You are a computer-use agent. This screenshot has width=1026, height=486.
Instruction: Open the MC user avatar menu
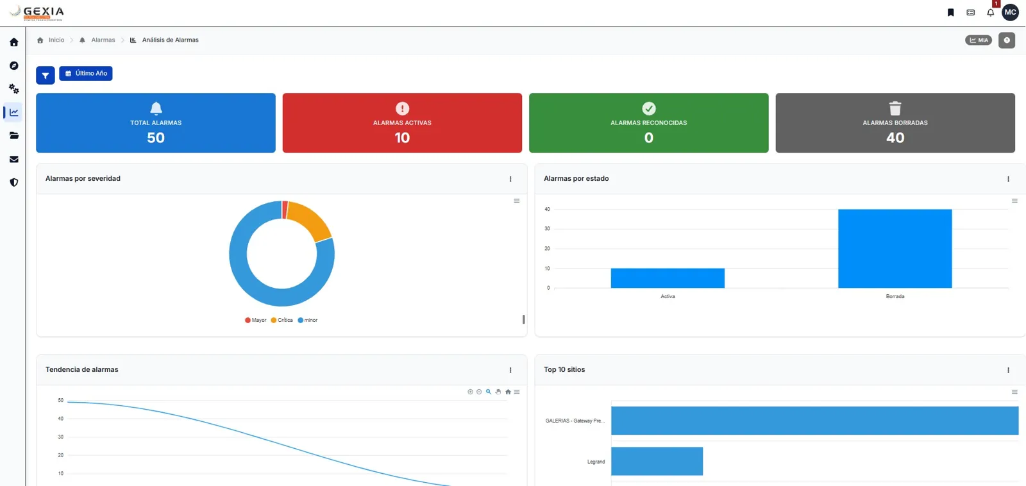1011,12
